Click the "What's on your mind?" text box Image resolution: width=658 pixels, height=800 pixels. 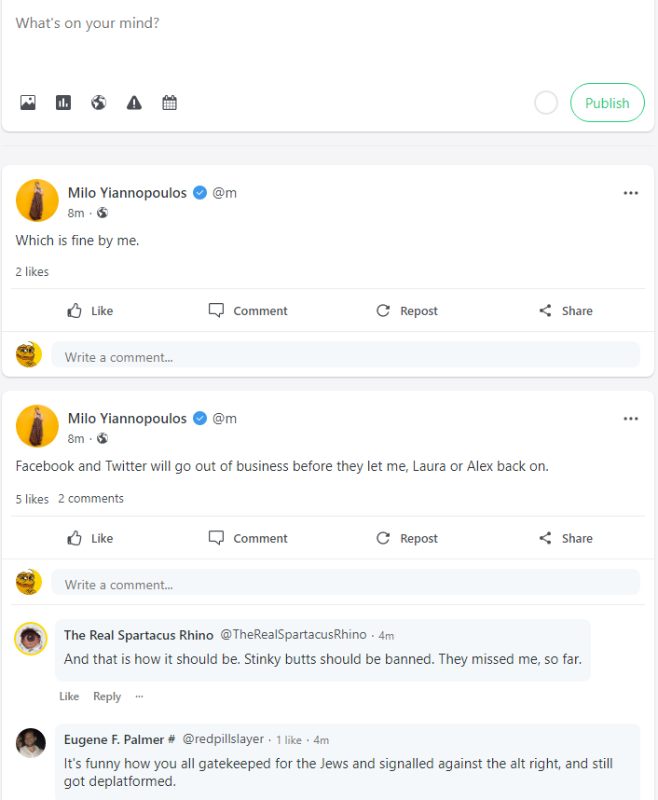tap(326, 37)
